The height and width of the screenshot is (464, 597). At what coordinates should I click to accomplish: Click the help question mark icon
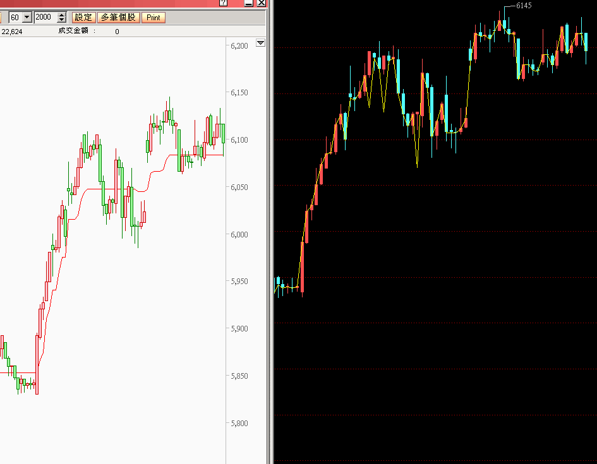pyautogui.click(x=222, y=3)
